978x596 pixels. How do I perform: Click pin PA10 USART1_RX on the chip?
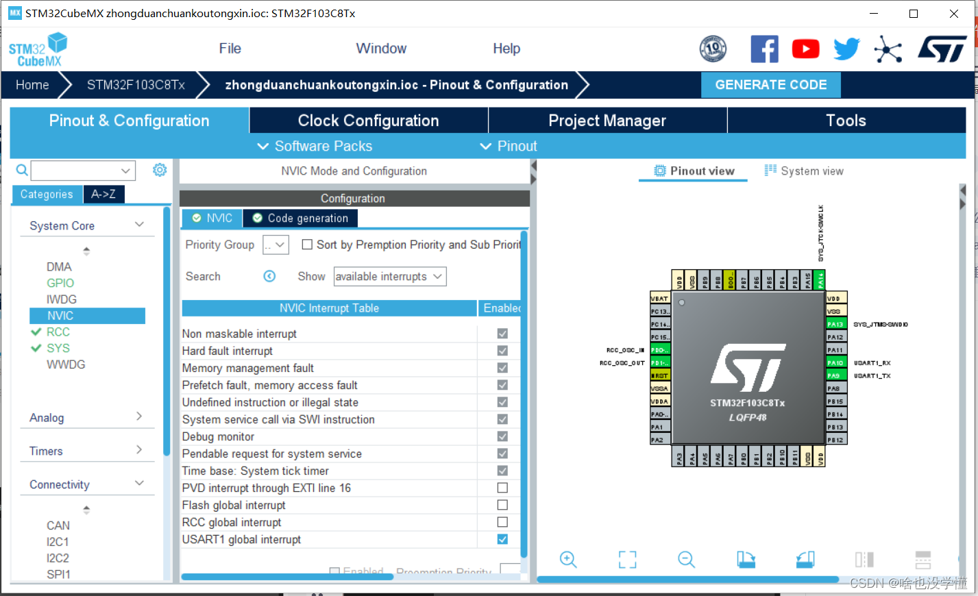coord(836,363)
